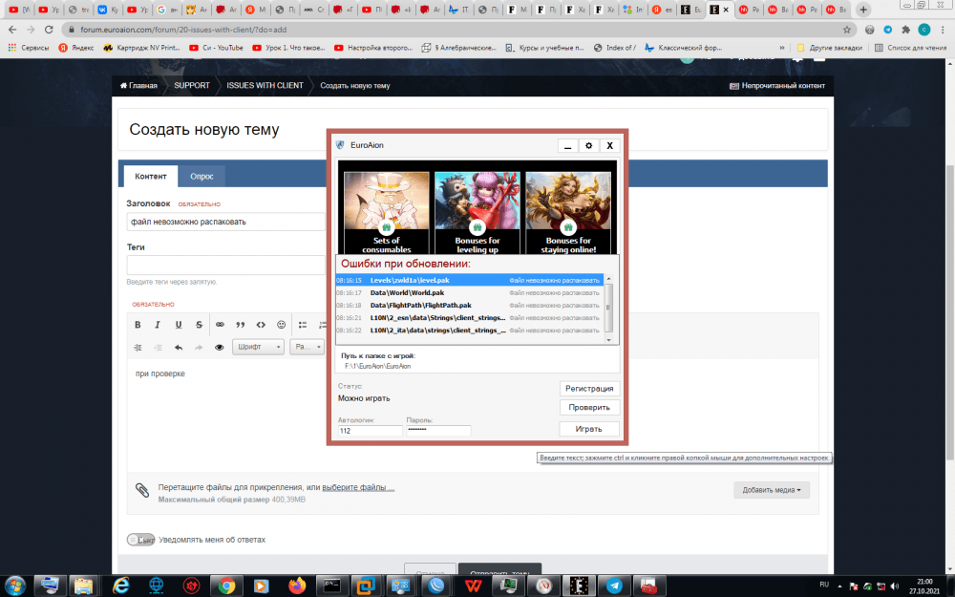955x597 pixels.
Task: Insert a link using the chain icon
Action: click(x=220, y=325)
